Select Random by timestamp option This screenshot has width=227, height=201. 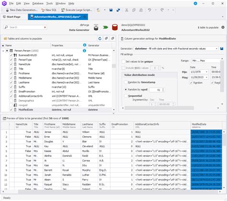coord(125,82)
